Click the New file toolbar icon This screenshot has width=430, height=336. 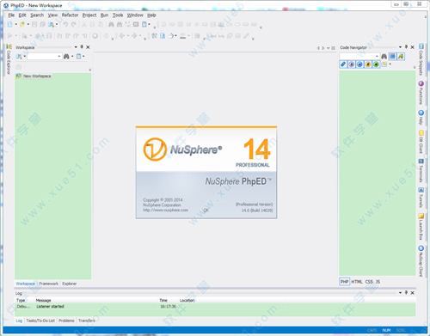10,25
